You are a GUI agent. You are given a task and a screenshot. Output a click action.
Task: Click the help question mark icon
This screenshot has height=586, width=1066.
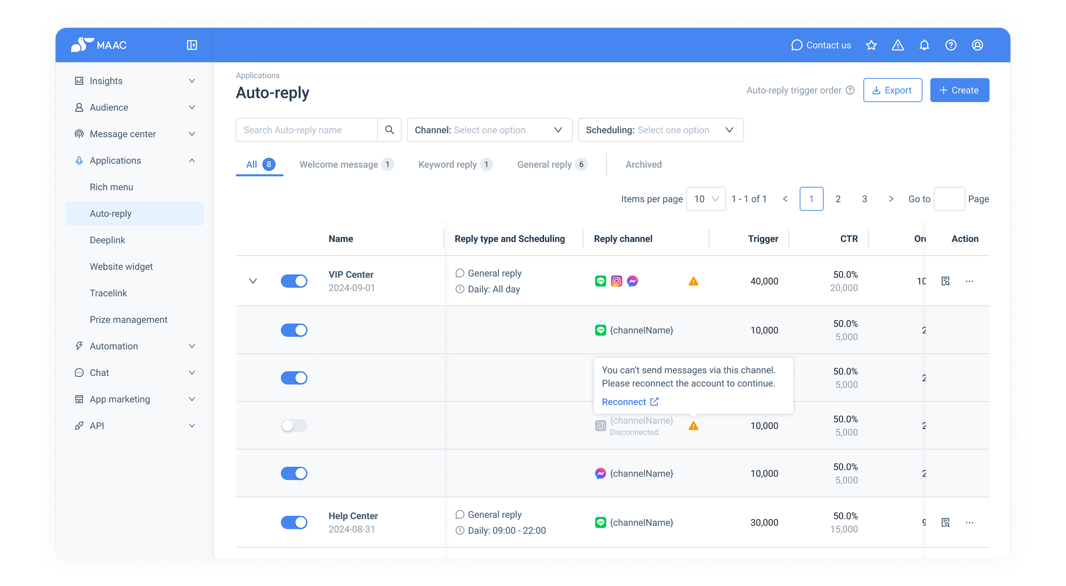point(950,45)
